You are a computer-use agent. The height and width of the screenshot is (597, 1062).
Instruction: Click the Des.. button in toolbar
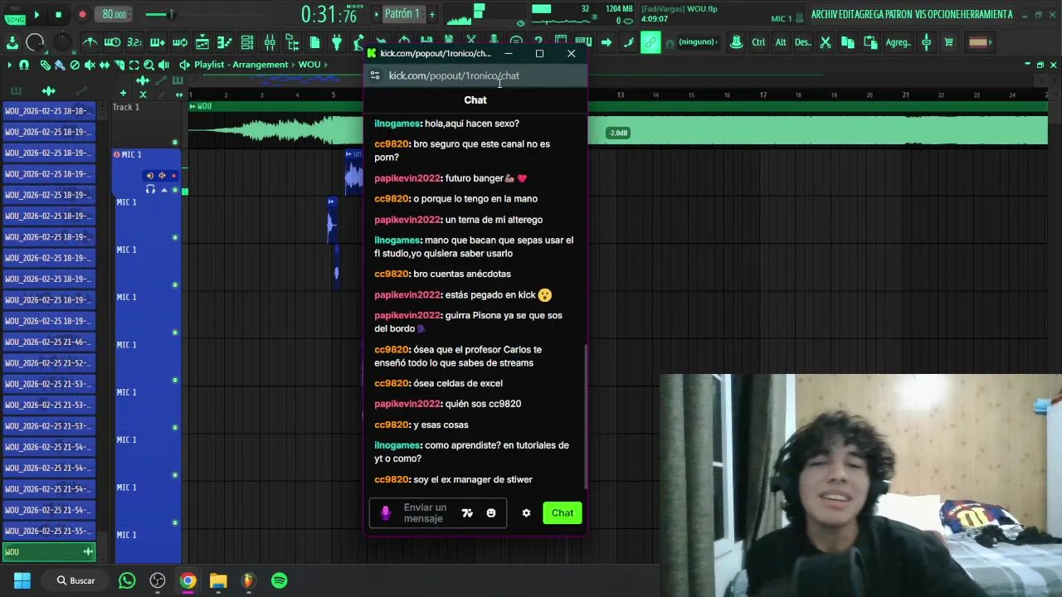point(803,42)
